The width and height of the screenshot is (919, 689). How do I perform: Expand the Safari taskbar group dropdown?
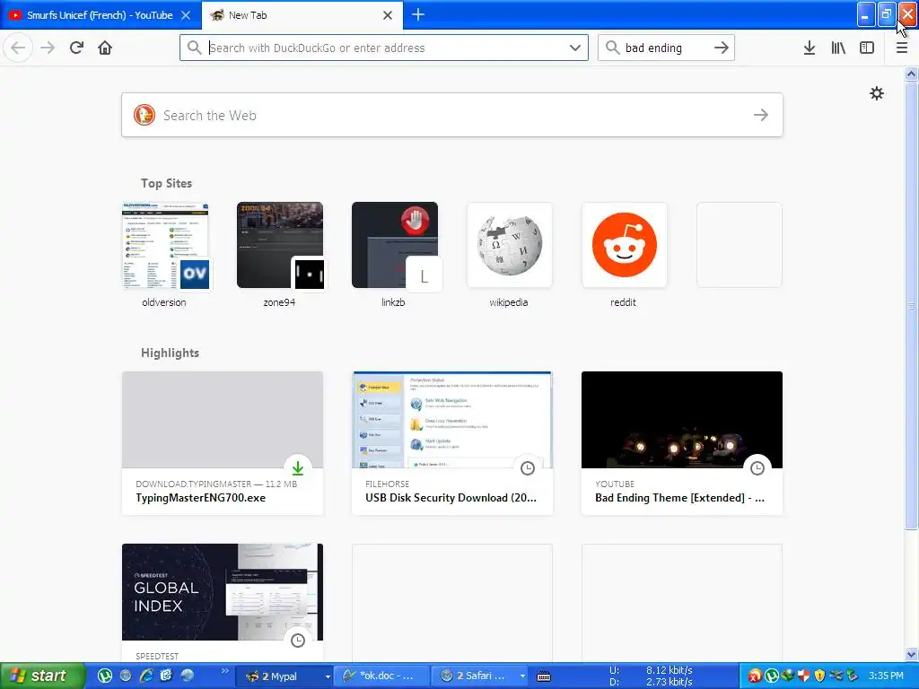[522, 676]
